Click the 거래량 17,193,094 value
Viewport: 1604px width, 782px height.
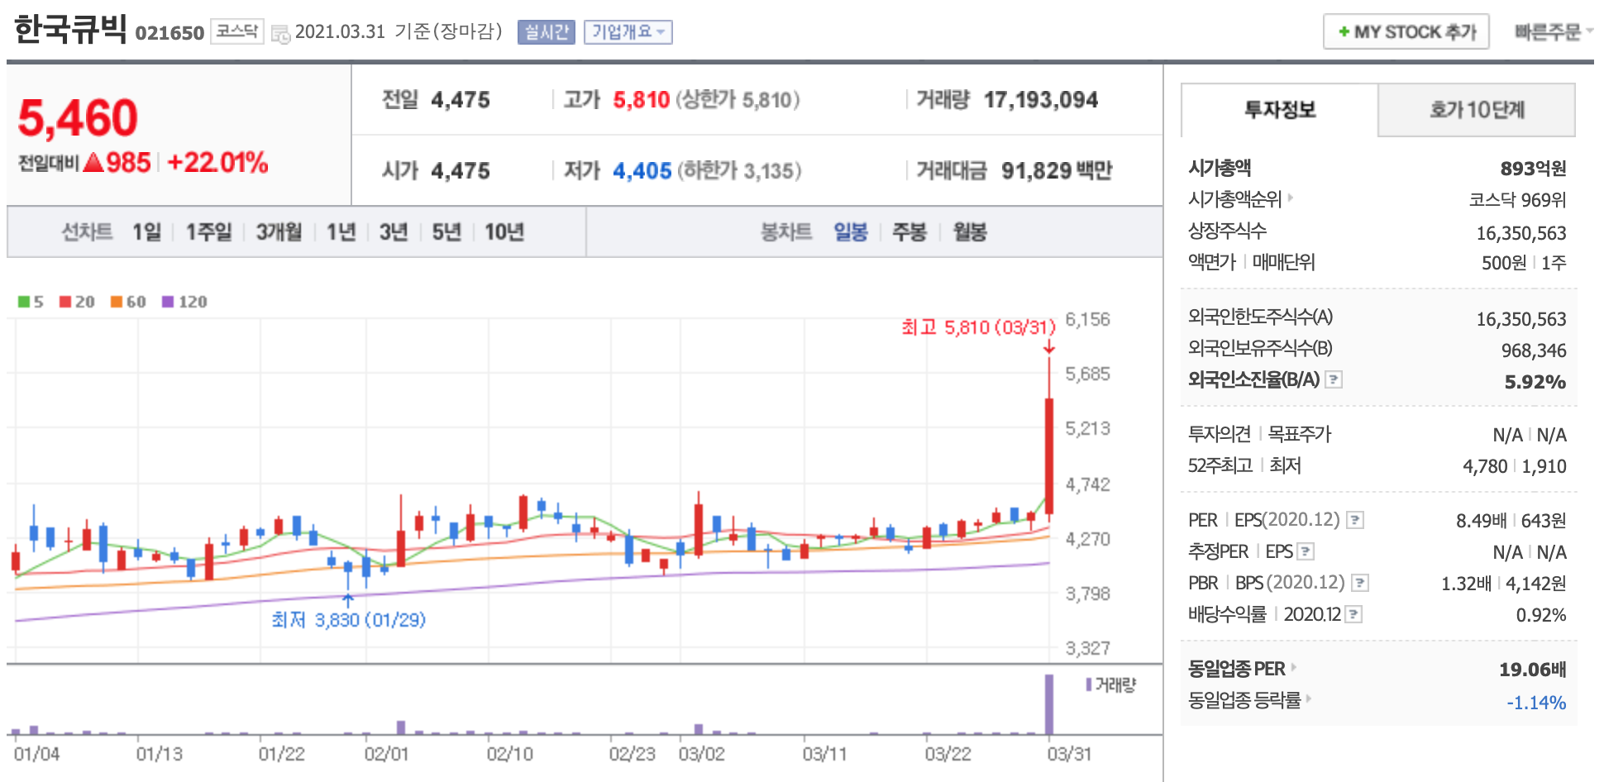[1041, 100]
